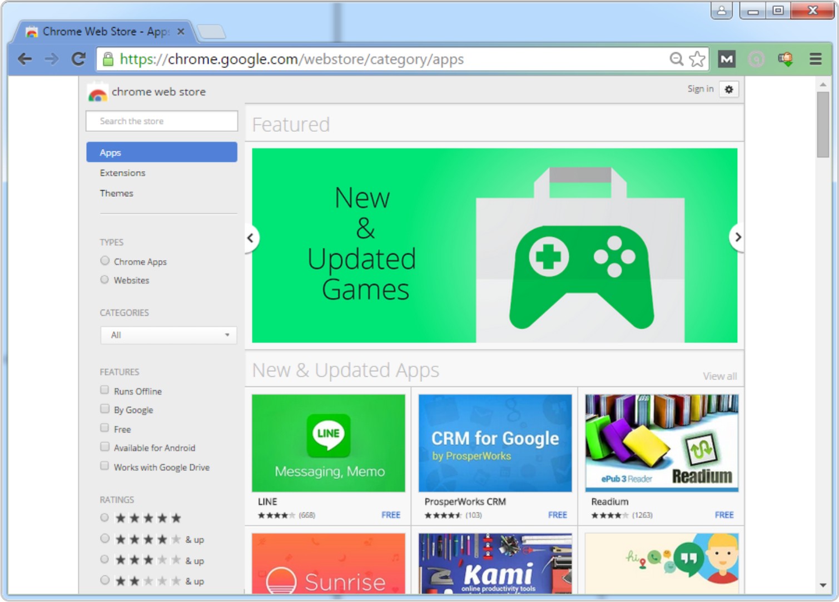The width and height of the screenshot is (839, 602).
Task: Open the Hangouts chat illustration thumbnail
Action: (662, 564)
